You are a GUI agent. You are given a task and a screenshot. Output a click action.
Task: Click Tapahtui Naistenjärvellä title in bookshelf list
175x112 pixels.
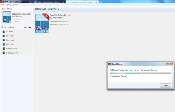(60, 15)
